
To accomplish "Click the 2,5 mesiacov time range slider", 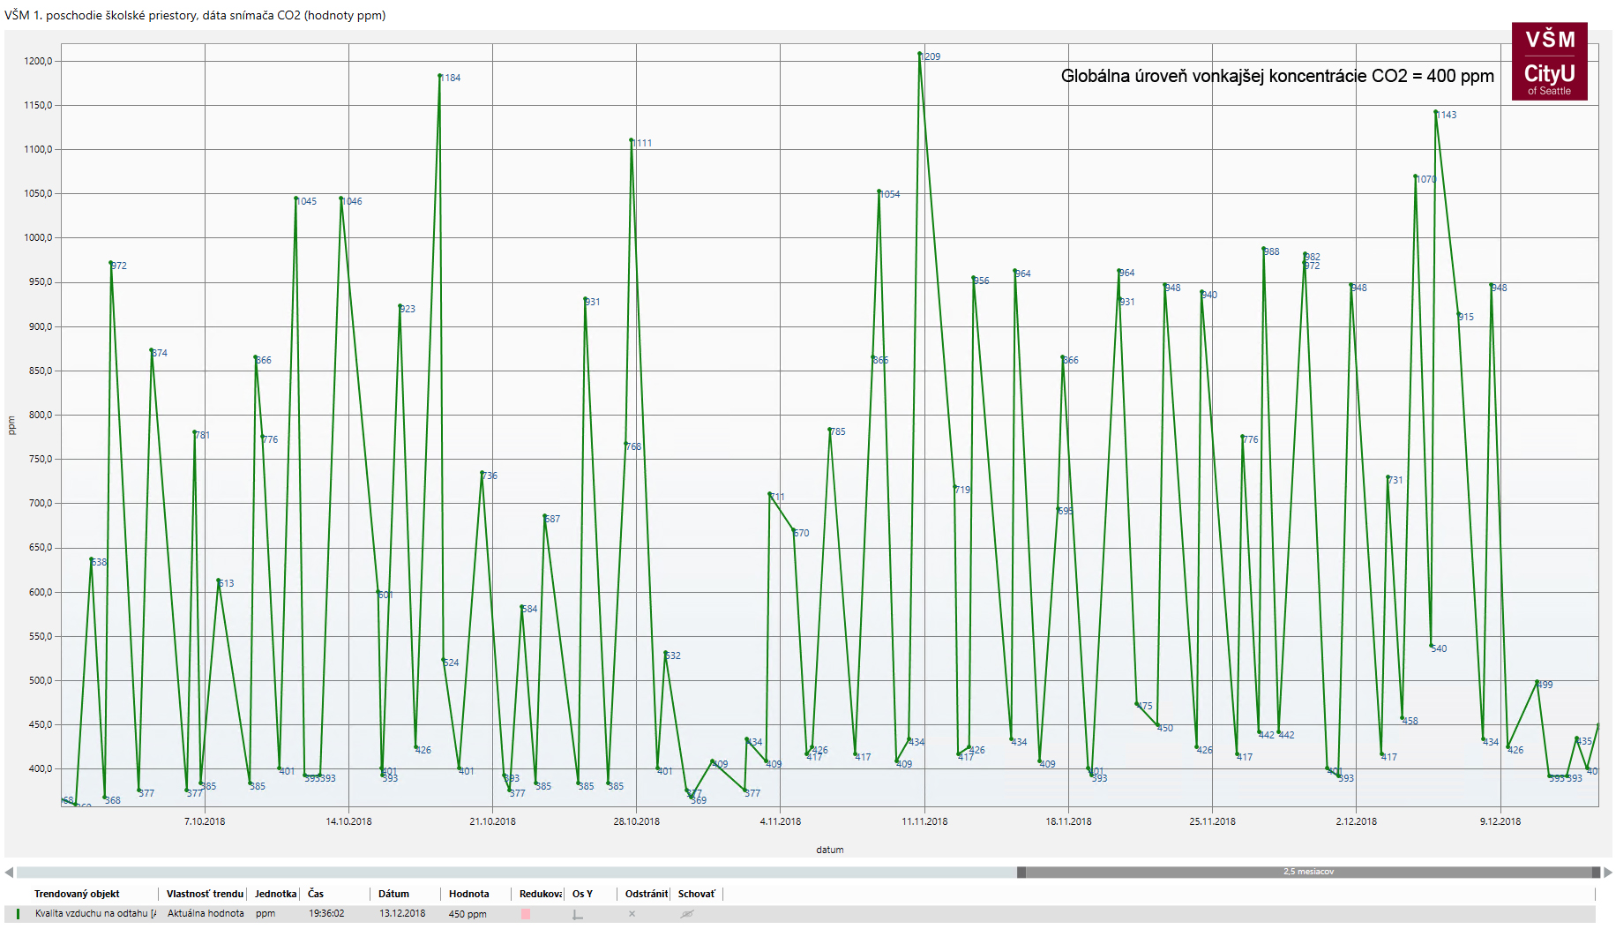I will tap(1308, 873).
